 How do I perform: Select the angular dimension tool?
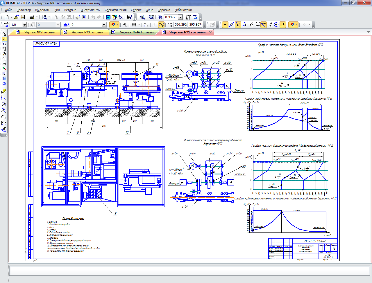(4, 117)
